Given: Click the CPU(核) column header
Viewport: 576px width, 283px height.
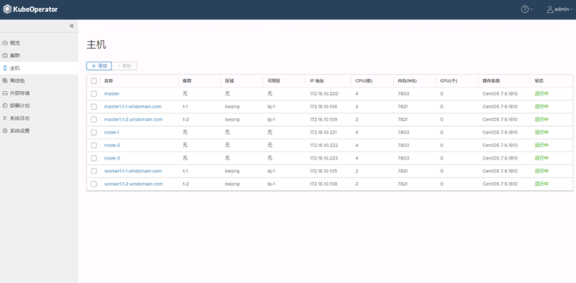Looking at the screenshot, I should point(364,81).
